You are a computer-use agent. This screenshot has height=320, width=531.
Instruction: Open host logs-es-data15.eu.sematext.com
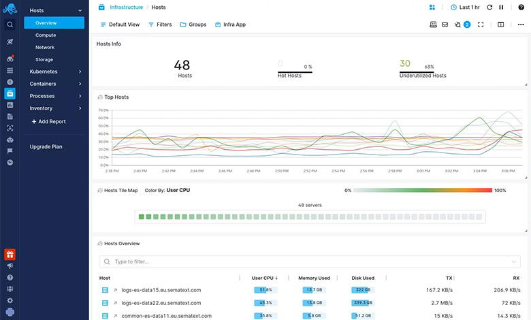click(161, 290)
